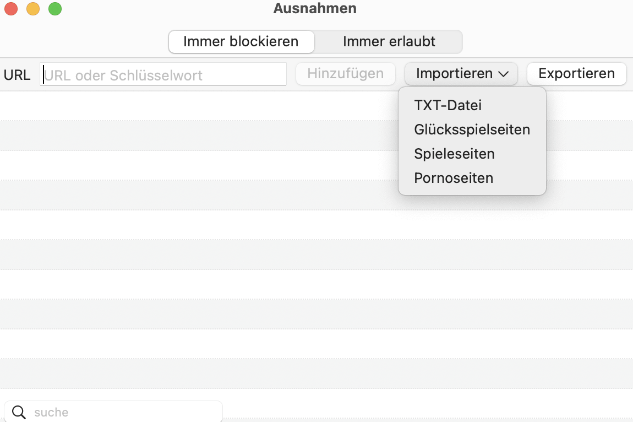Click into the suche search field
Viewport: 633px width, 422px height.
113,412
